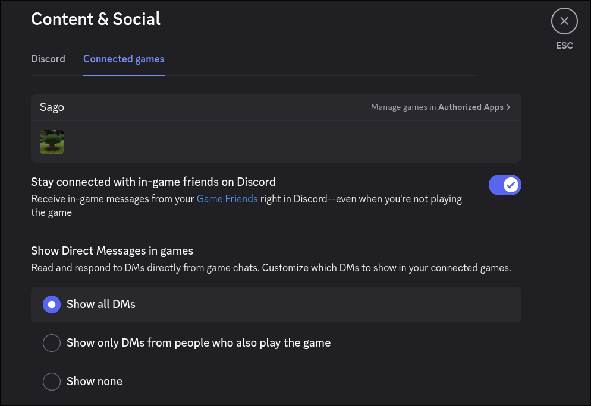Click the arrow next to Authorized Apps
The width and height of the screenshot is (591, 406).
point(508,107)
